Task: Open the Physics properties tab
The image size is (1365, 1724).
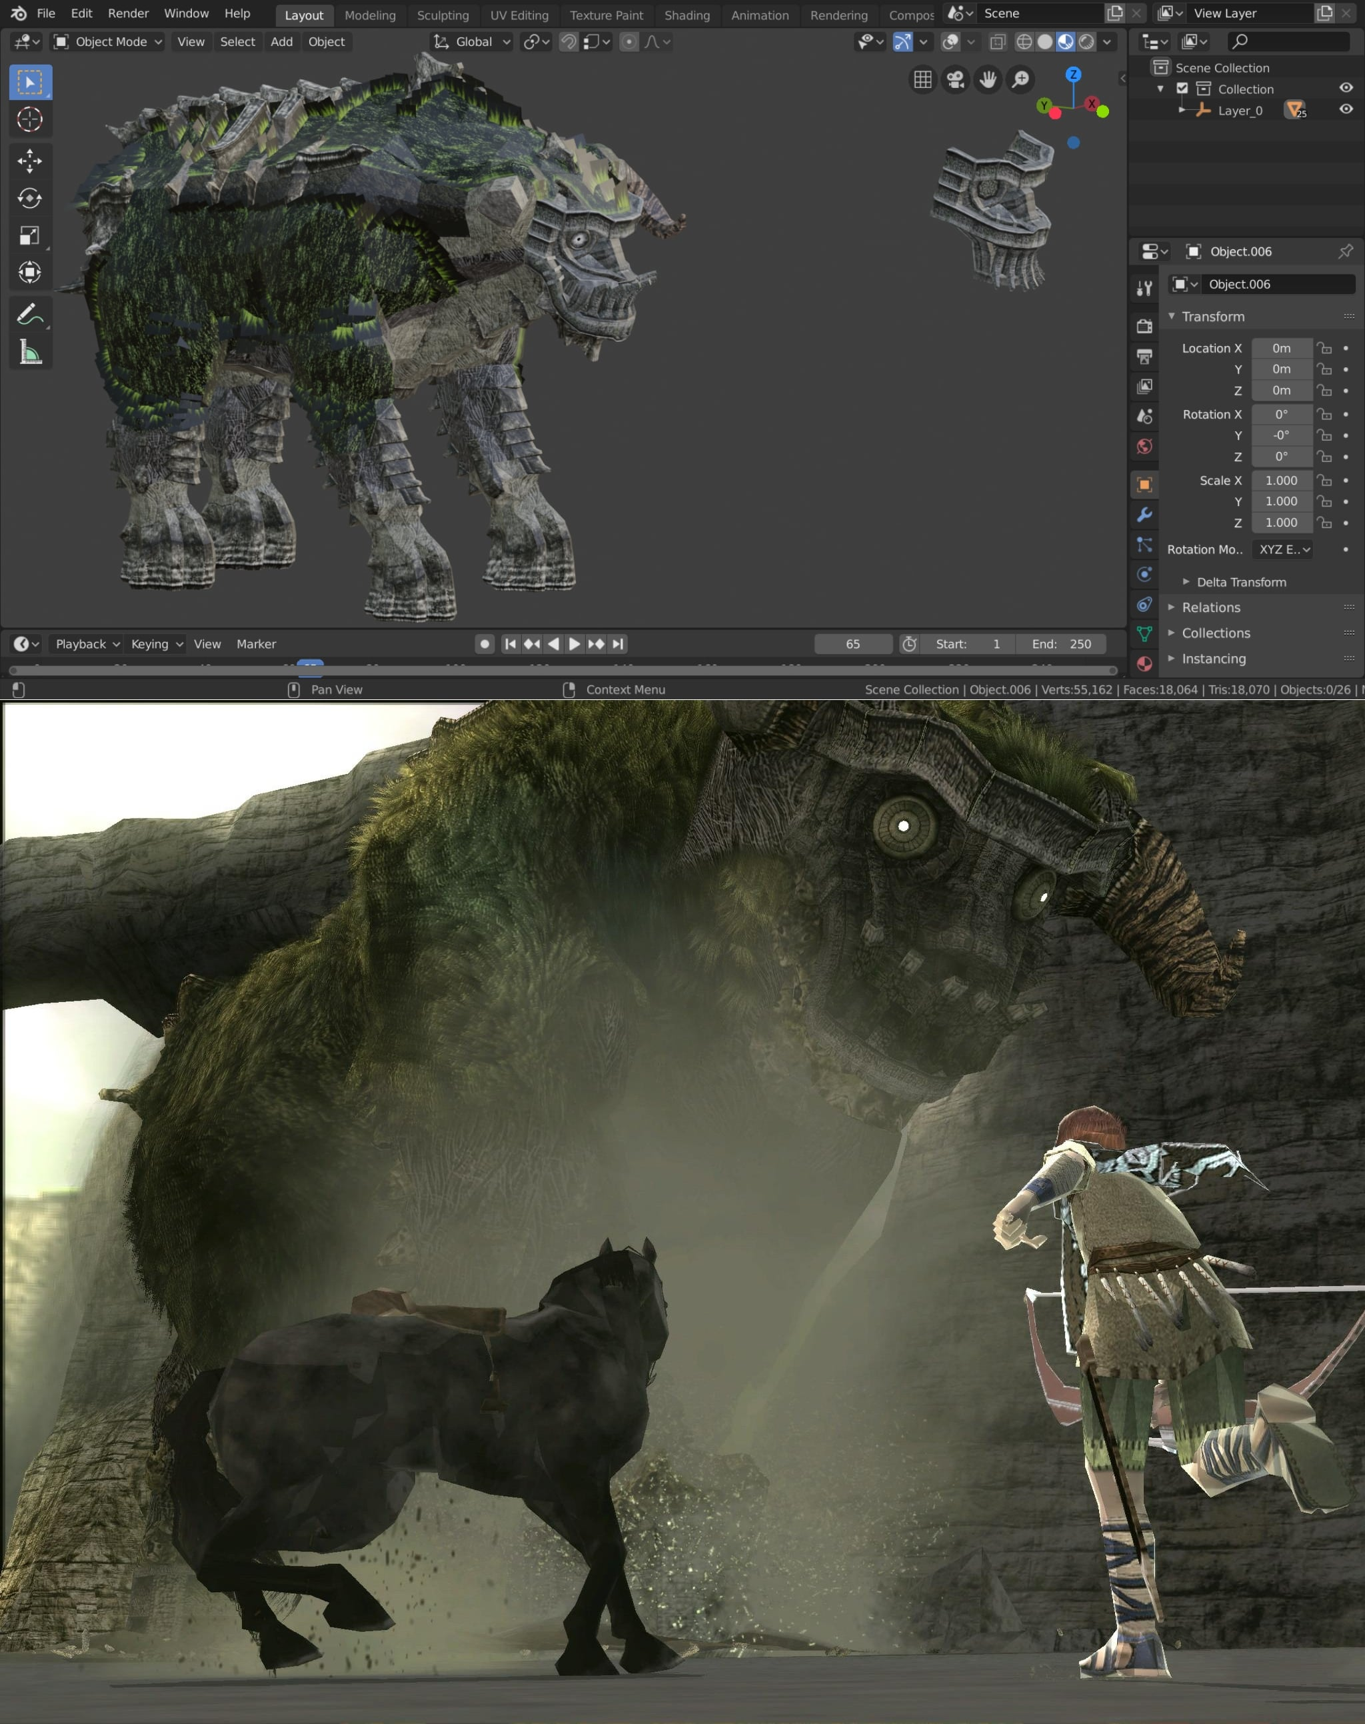Action: pyautogui.click(x=1144, y=575)
